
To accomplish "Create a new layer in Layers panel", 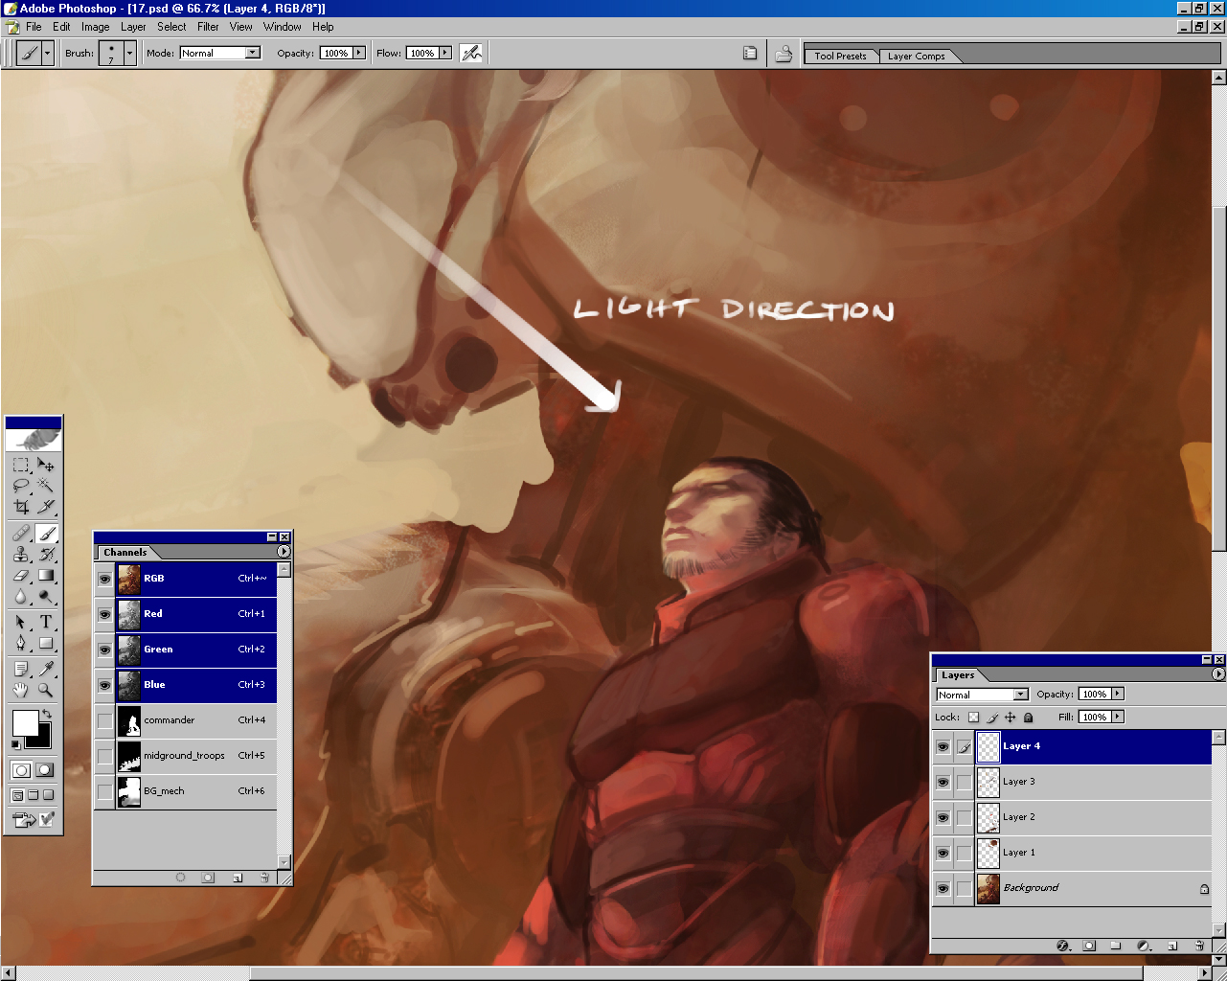I will coord(1171,946).
